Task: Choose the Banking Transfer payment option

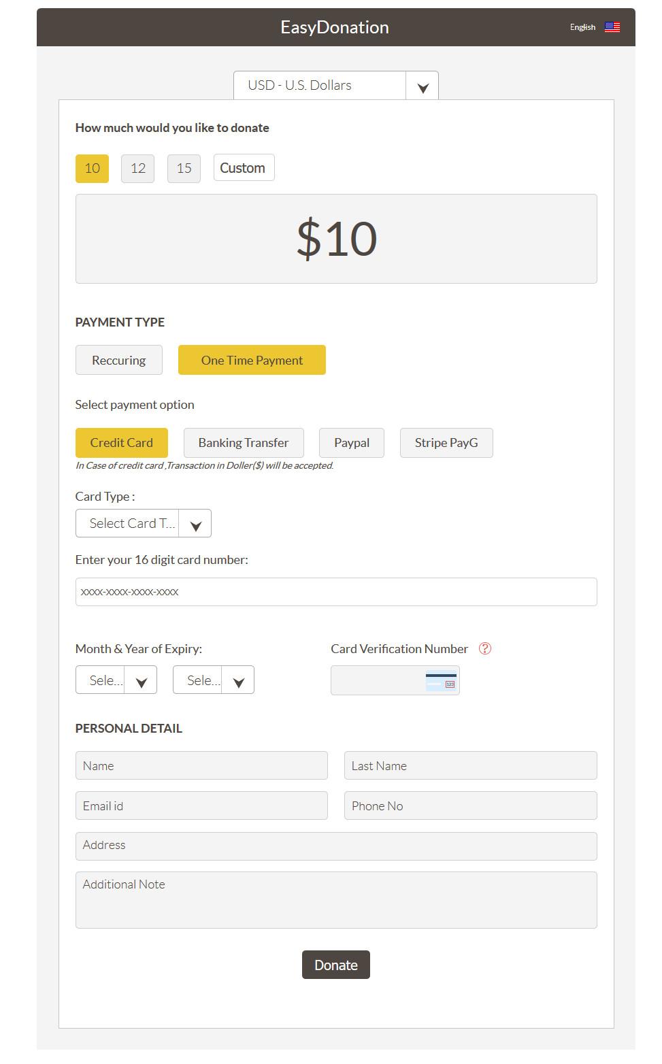Action: (x=243, y=443)
